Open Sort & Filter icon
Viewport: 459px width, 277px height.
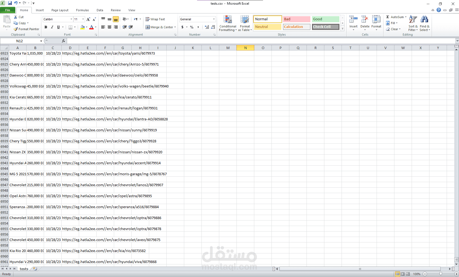click(413, 19)
